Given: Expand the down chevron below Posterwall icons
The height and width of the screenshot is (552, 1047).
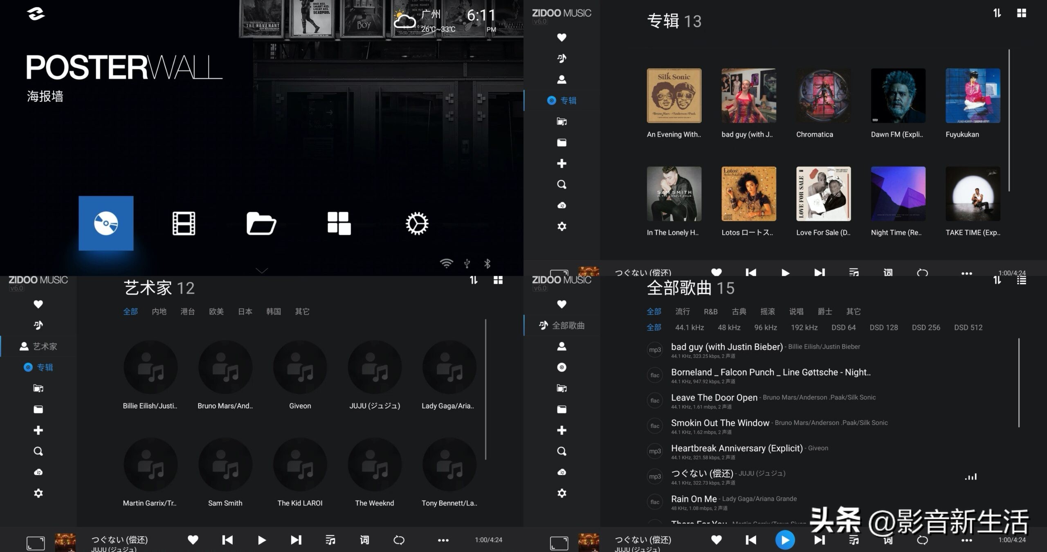Looking at the screenshot, I should coord(262,270).
